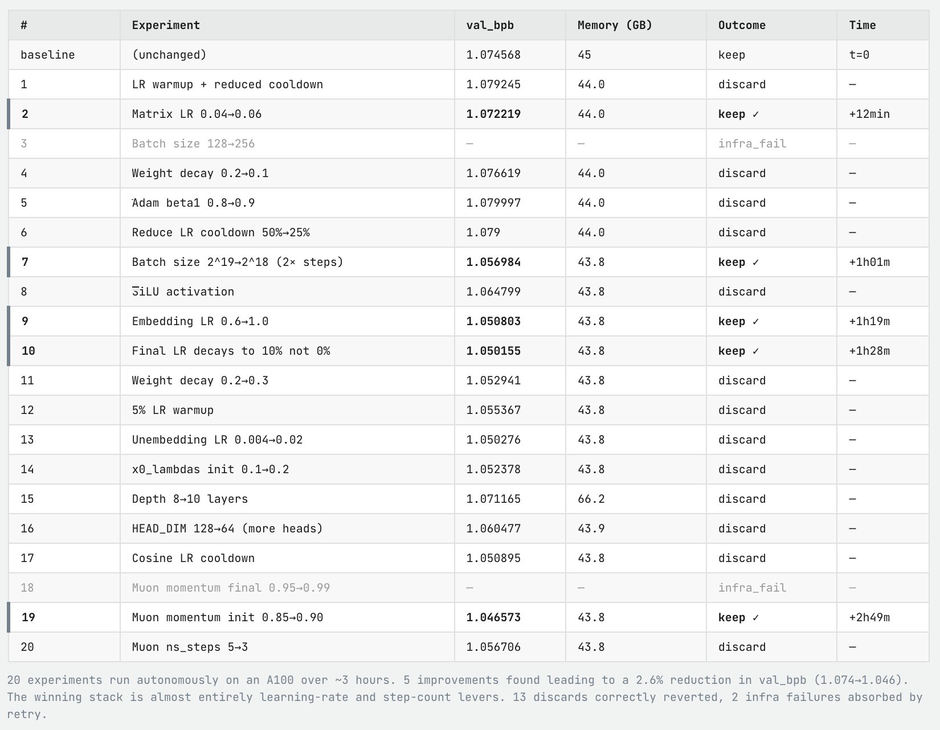Click the Depth 8→10 layers experiment
This screenshot has width=940, height=730.
click(190, 499)
